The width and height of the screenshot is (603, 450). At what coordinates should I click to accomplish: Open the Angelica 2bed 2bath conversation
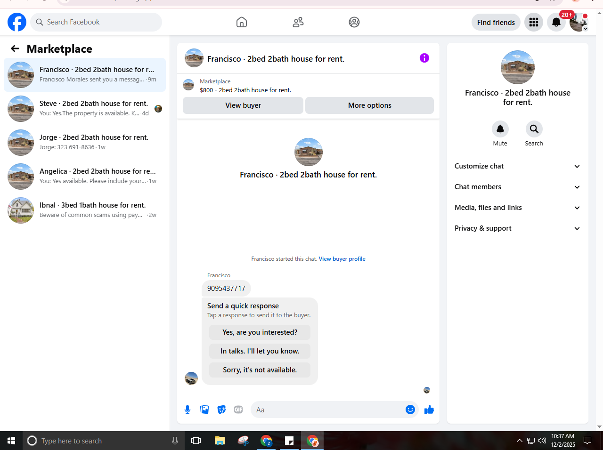click(x=85, y=177)
